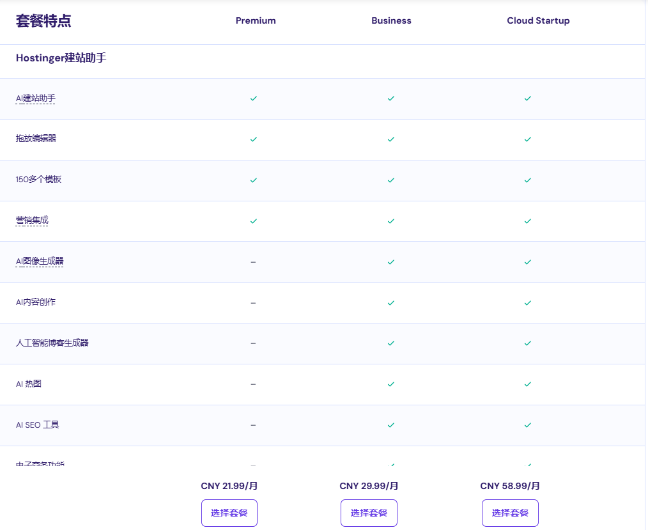Choose the Cloud Startup 选择套餐 button
This screenshot has height=530, width=648.
[510, 513]
